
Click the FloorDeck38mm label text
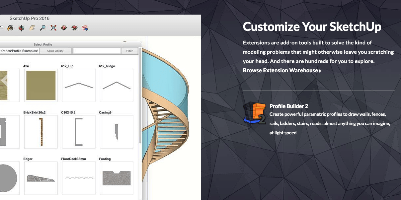tap(74, 159)
